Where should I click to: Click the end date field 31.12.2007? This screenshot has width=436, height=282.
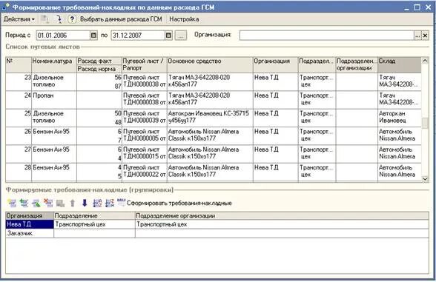(x=138, y=36)
